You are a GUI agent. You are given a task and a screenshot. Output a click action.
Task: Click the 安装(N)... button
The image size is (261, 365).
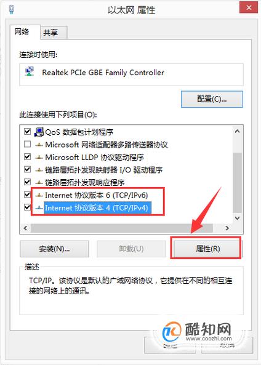54,249
